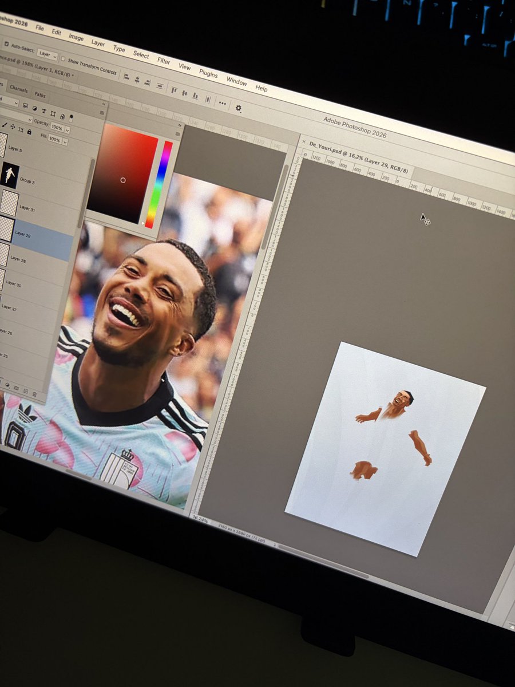
Task: Click Align left edges icon
Action: [126, 76]
